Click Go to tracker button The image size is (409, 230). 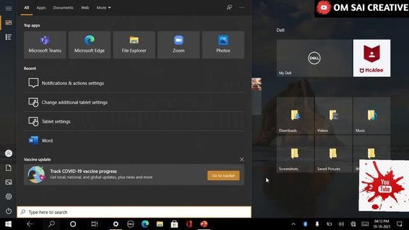(x=223, y=176)
